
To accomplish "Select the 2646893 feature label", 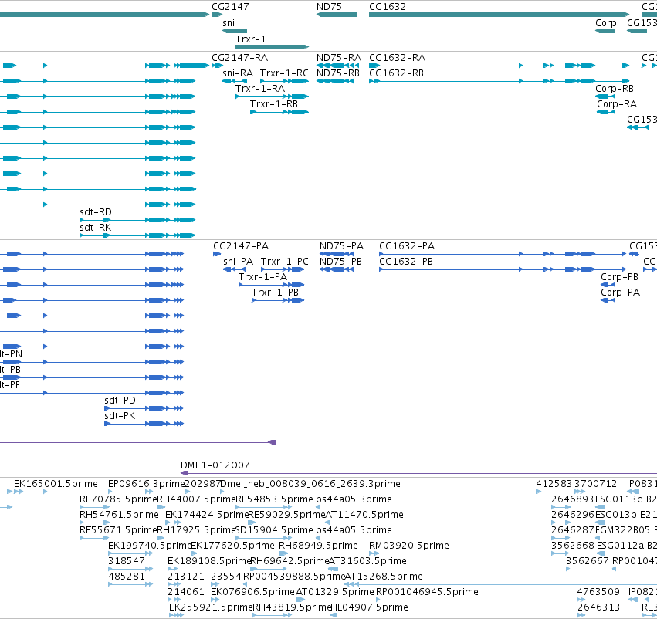I will coord(572,499).
